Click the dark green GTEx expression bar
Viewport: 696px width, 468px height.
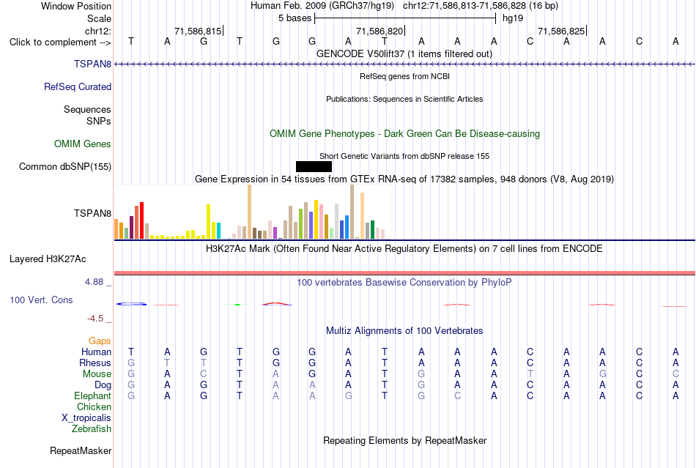point(372,230)
